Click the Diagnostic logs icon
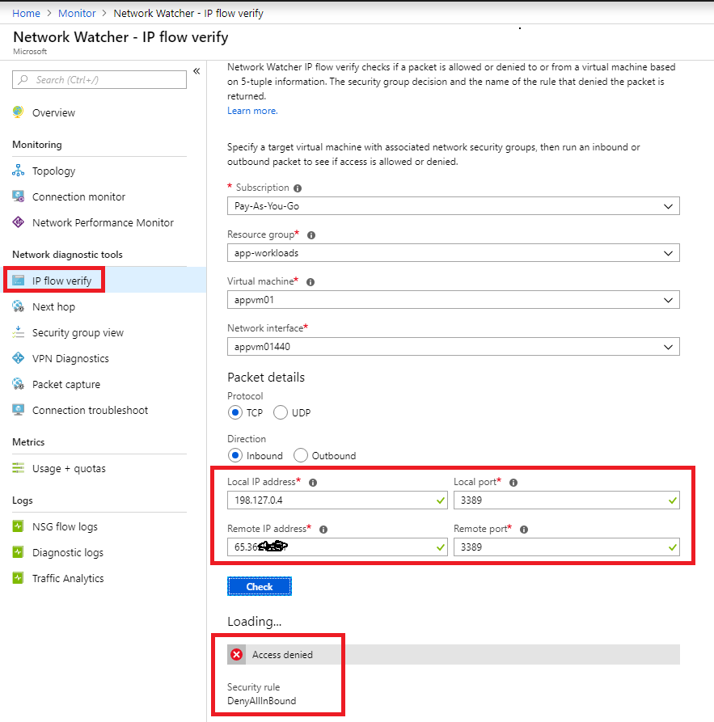Viewport: 714px width, 722px height. pos(18,552)
